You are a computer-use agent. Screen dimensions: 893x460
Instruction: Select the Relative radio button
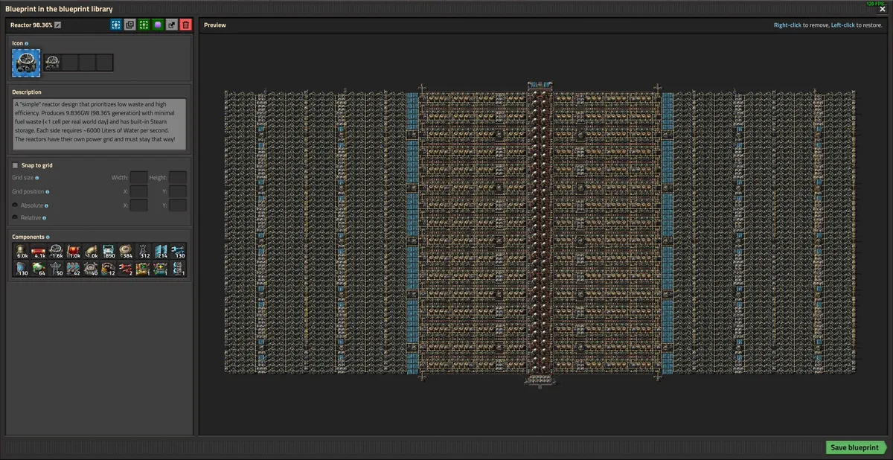pyautogui.click(x=16, y=217)
